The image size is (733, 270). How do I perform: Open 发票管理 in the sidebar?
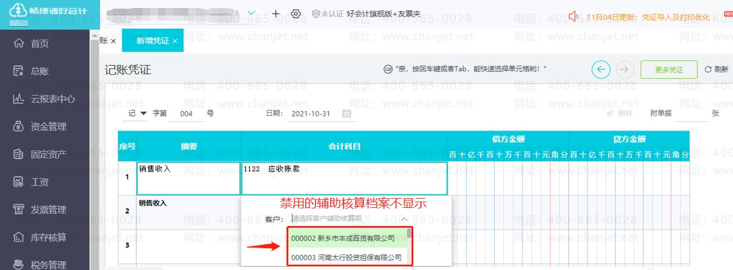pyautogui.click(x=48, y=210)
